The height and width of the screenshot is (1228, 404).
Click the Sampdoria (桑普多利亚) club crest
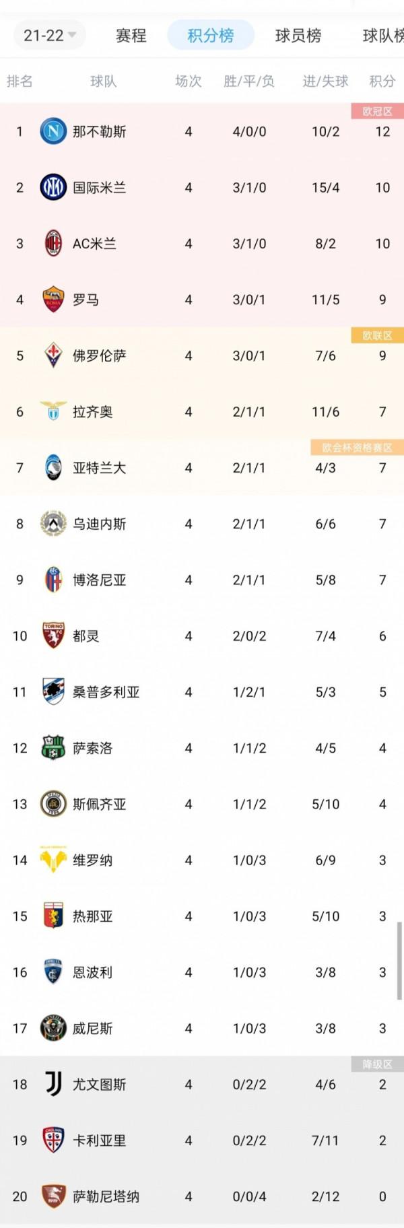(52, 692)
